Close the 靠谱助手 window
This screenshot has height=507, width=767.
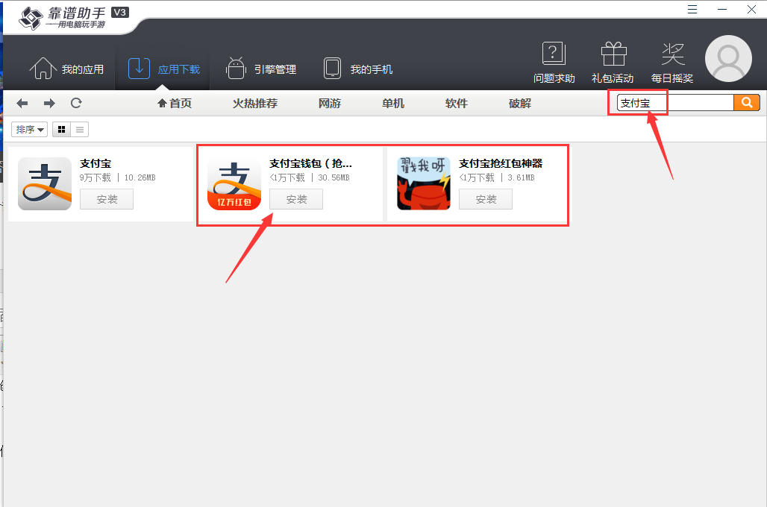click(752, 9)
